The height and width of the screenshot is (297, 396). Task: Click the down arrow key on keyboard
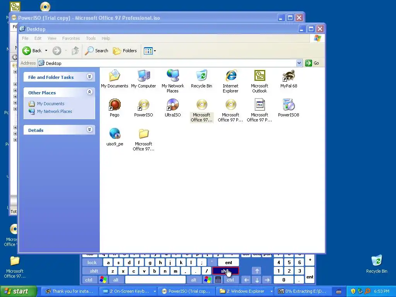[257, 280]
